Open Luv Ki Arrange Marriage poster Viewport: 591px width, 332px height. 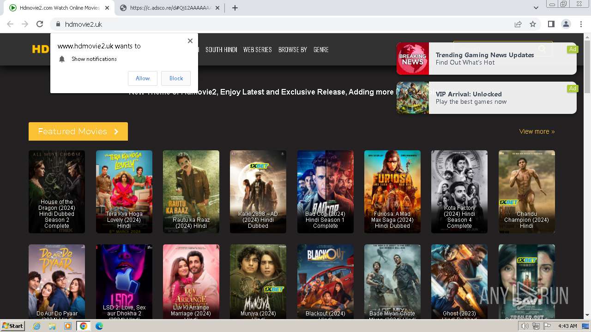191,281
